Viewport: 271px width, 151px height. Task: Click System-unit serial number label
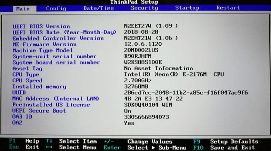click(x=54, y=56)
